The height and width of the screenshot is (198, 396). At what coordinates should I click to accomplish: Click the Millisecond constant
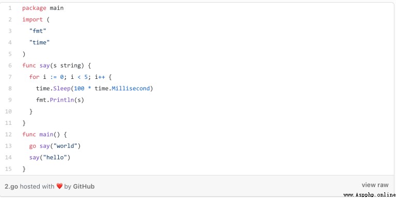coord(131,89)
